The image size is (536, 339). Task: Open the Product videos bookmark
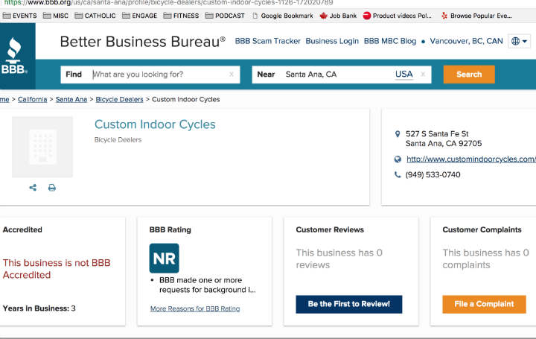(x=398, y=16)
